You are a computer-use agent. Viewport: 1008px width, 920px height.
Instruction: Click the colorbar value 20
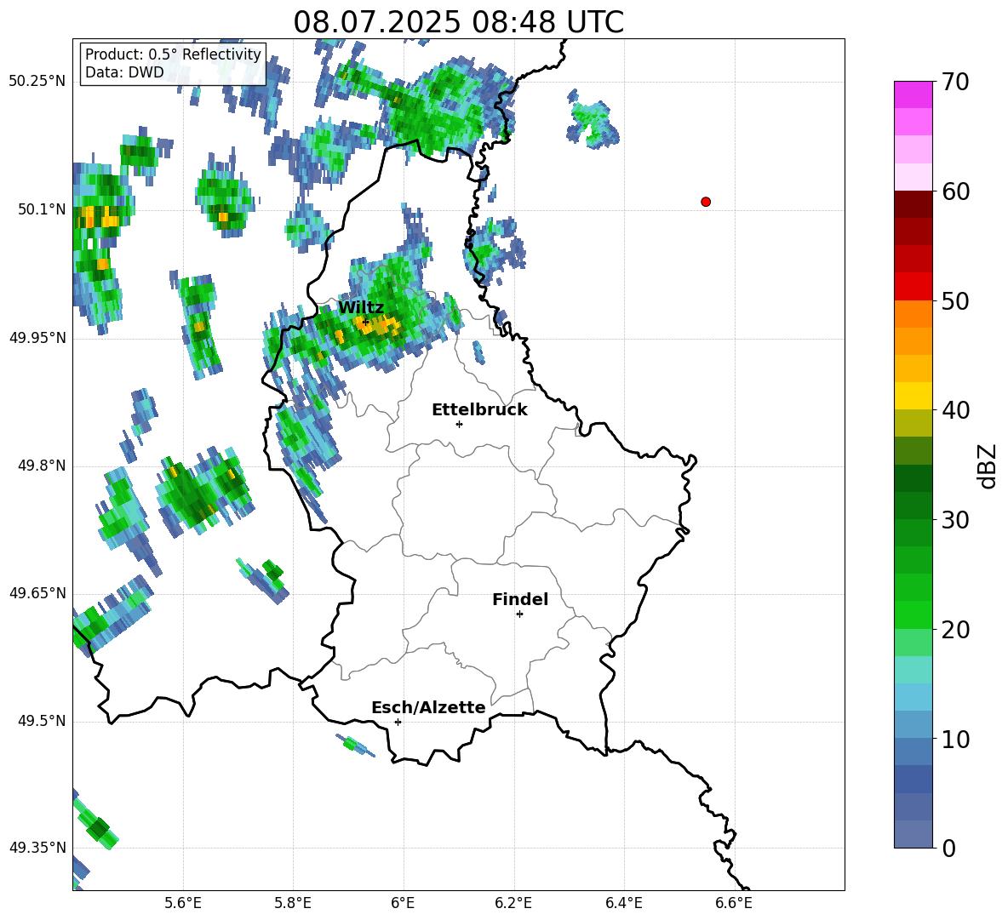point(955,629)
